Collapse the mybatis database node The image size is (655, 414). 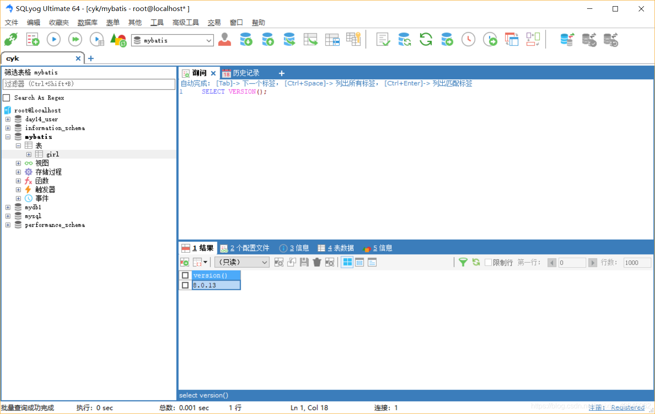click(x=8, y=137)
